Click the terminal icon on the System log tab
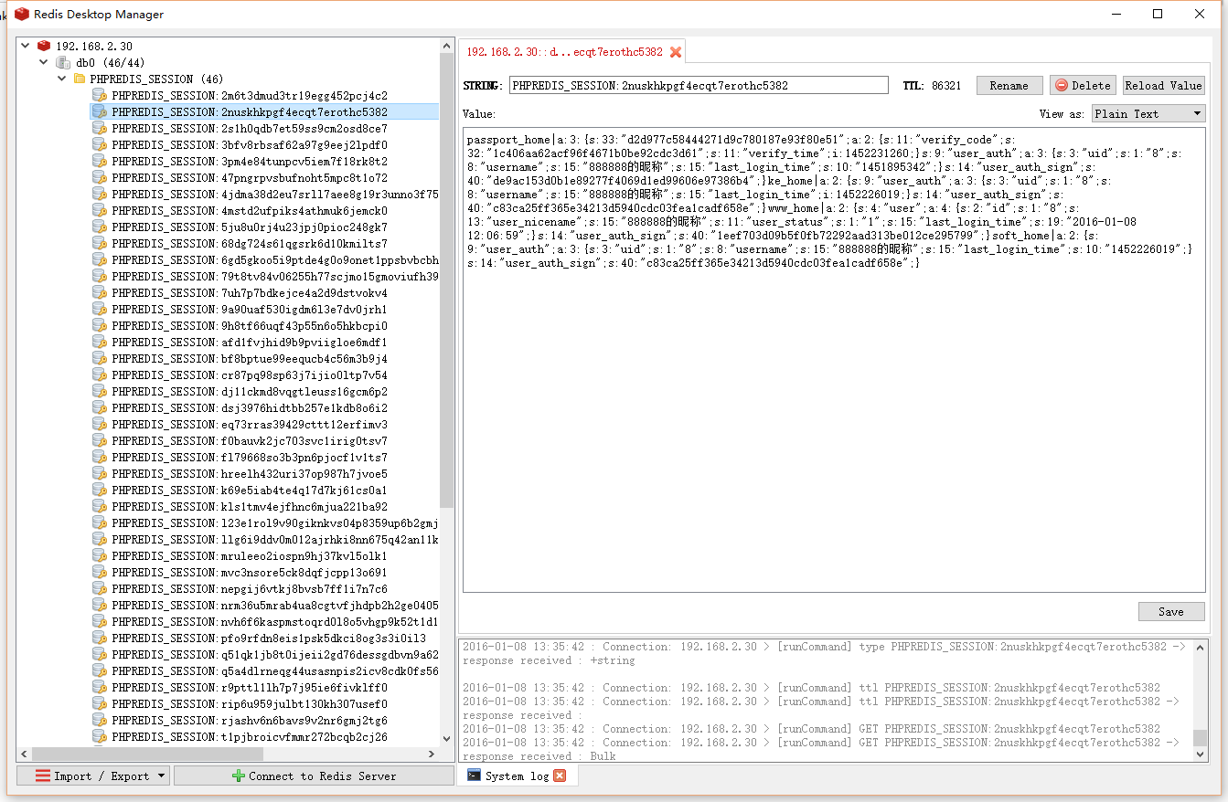 (474, 776)
